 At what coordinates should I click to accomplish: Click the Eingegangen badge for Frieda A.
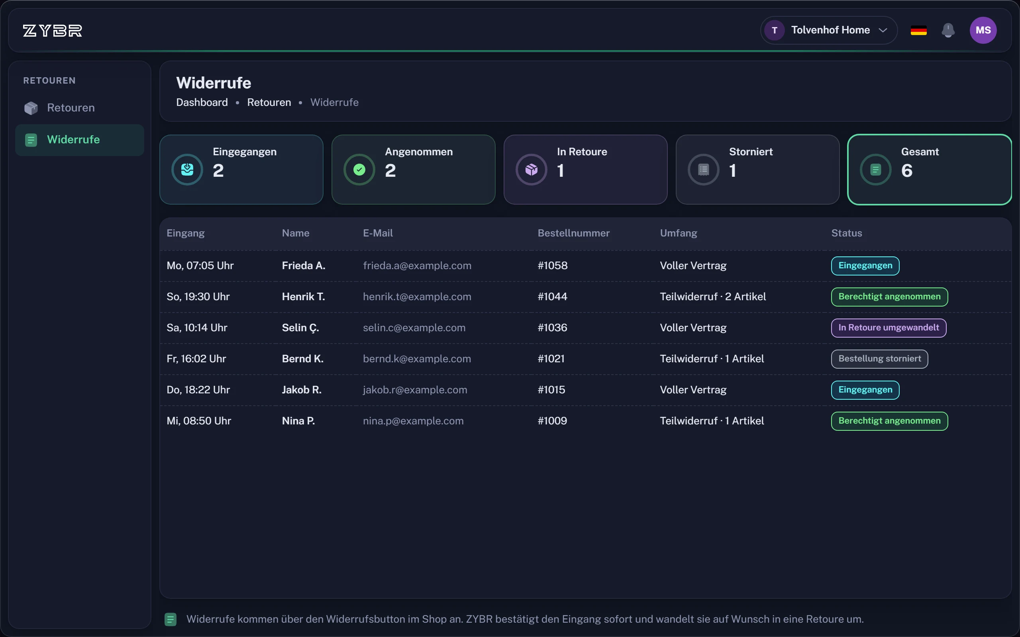tap(865, 266)
